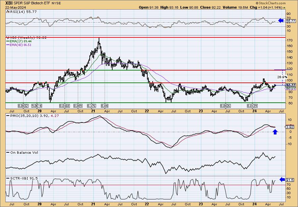Click the 55.77 RSI value tag

[290, 21]
